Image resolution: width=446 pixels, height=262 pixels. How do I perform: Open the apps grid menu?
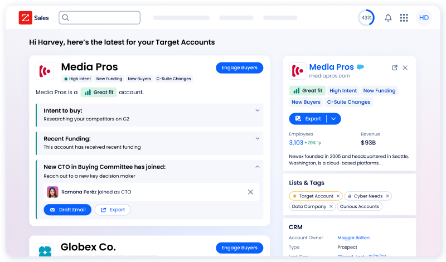pyautogui.click(x=404, y=18)
